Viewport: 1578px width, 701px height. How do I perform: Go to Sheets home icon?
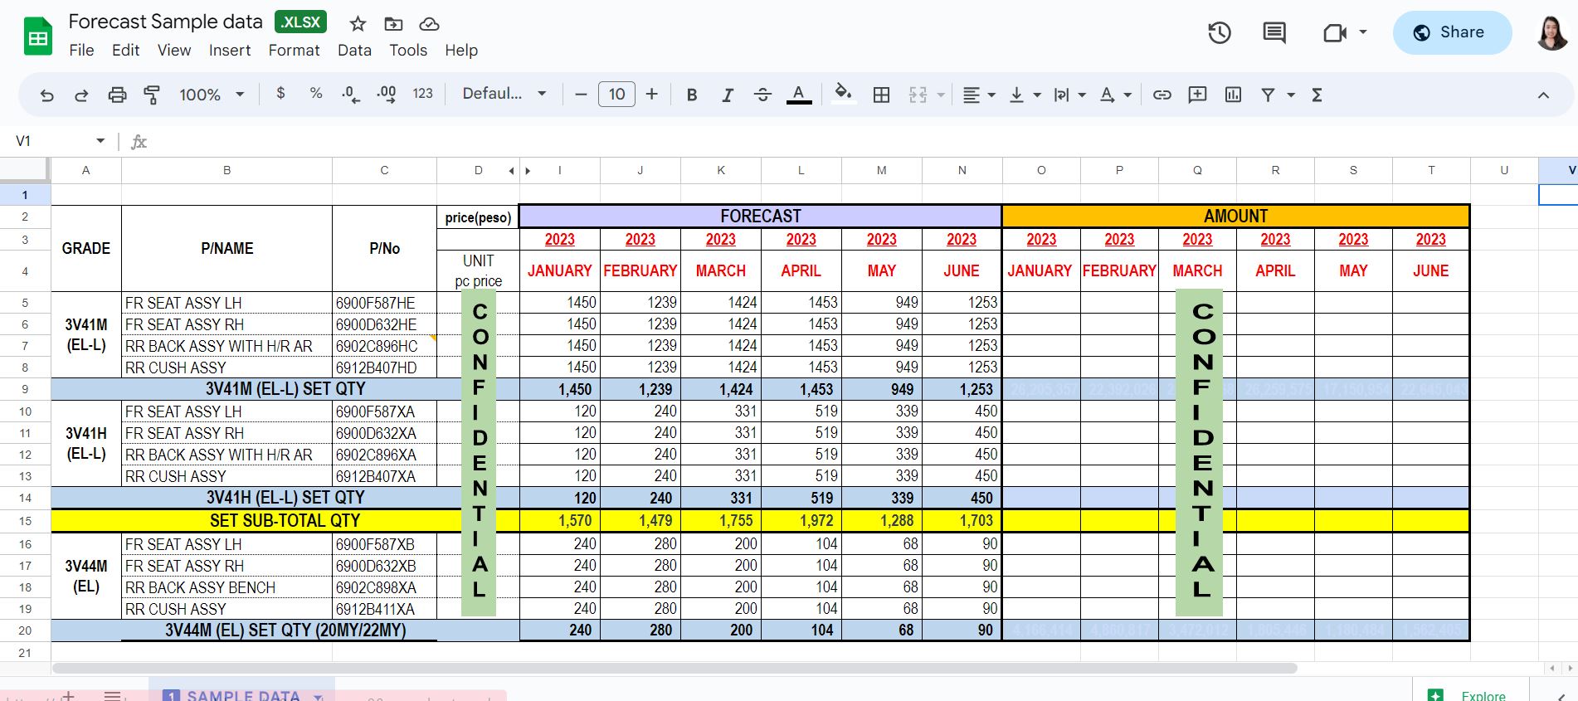tap(38, 37)
